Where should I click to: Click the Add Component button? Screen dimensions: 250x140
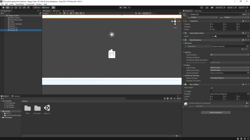coord(216,112)
